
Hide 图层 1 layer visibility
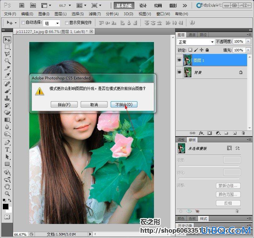179,60
